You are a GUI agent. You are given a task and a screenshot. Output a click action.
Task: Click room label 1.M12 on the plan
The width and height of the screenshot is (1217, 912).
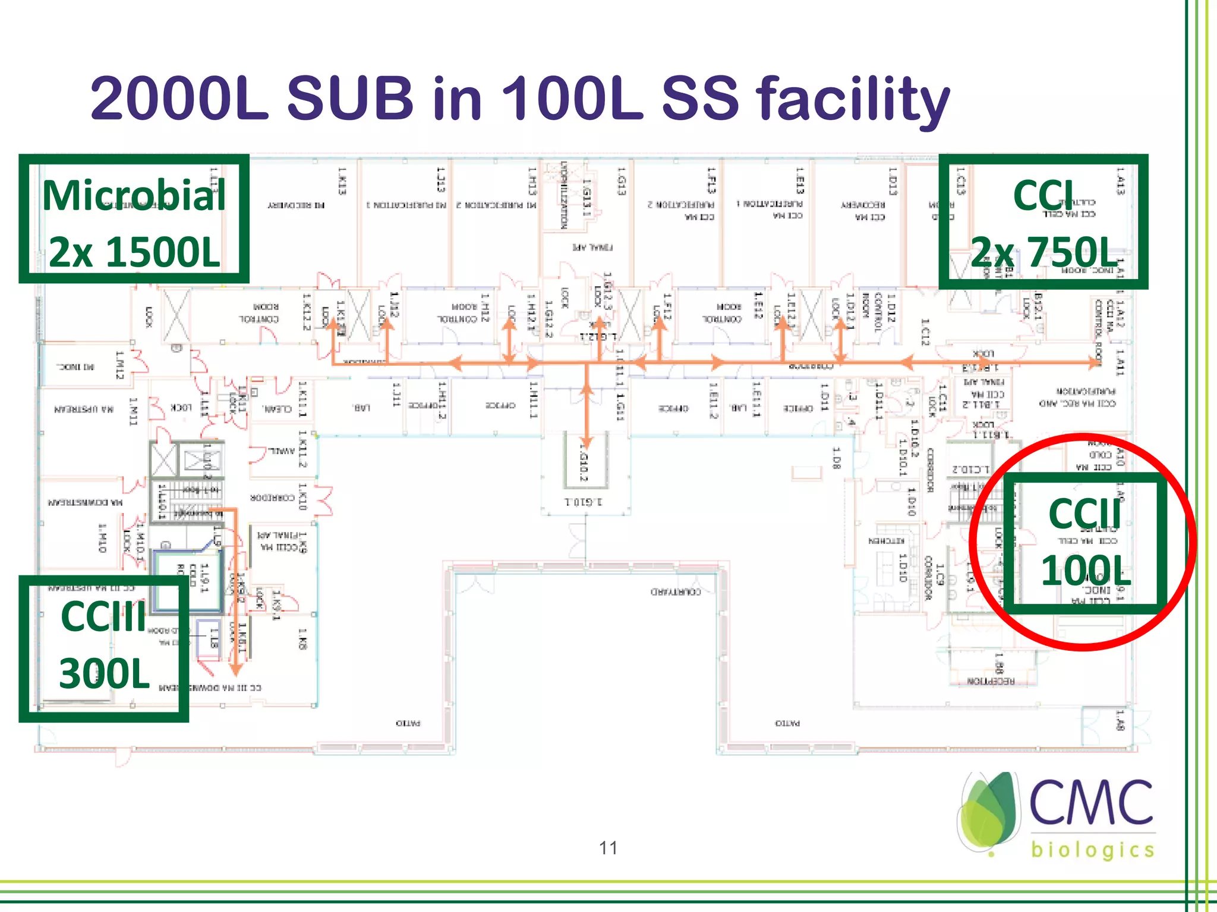point(119,366)
